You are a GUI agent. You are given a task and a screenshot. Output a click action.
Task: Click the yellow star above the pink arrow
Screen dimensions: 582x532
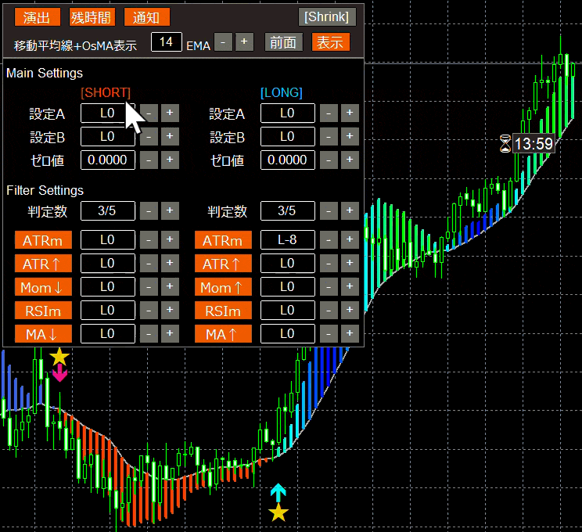click(x=59, y=358)
